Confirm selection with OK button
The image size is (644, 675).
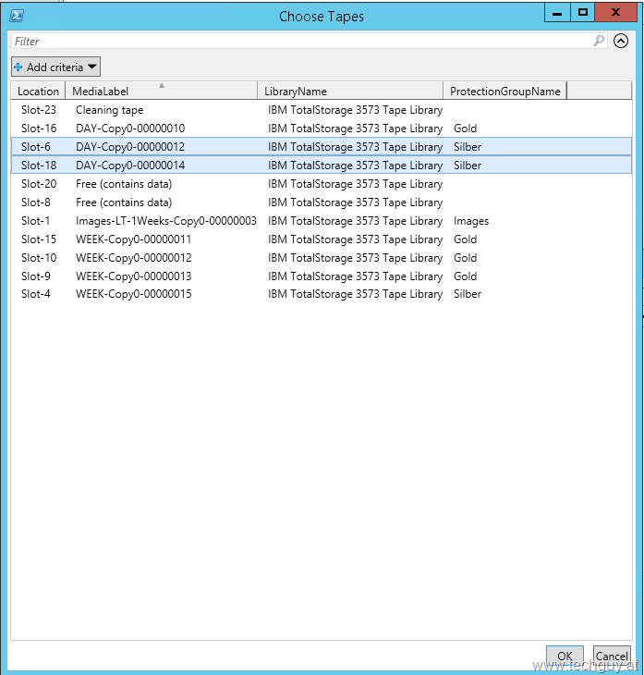coord(565,657)
